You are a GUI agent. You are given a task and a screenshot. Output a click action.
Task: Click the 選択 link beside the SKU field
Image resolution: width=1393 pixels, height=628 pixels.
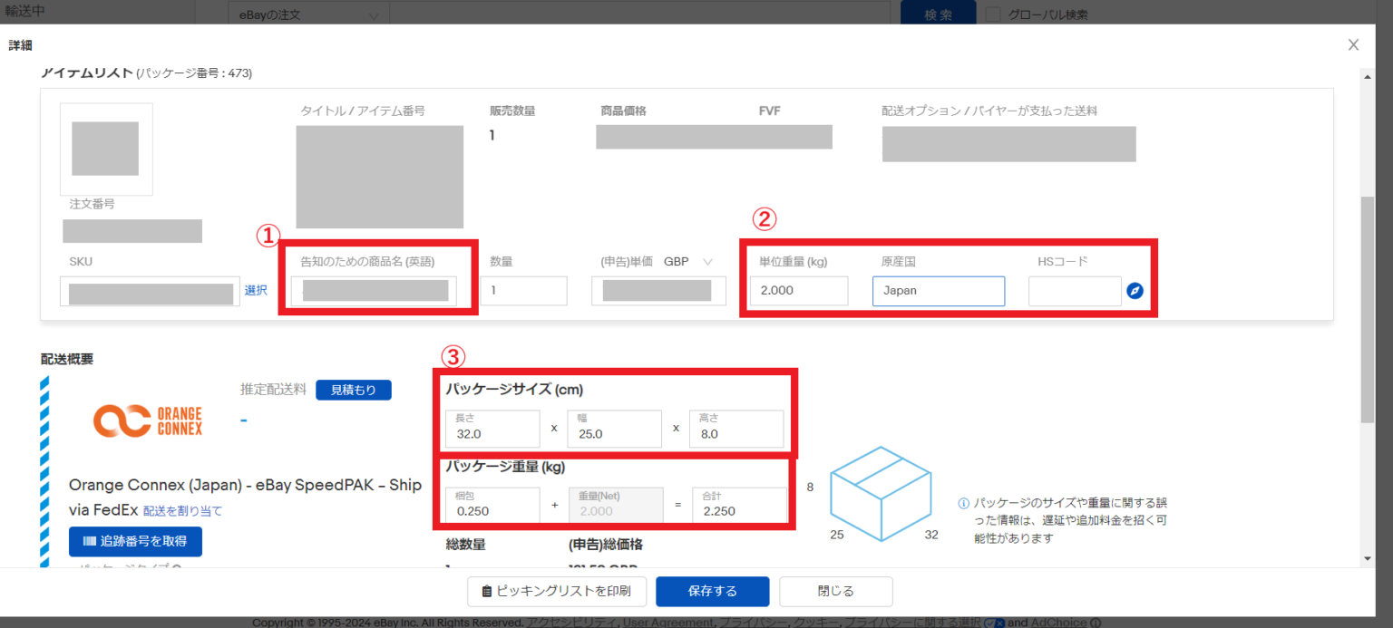coord(257,291)
